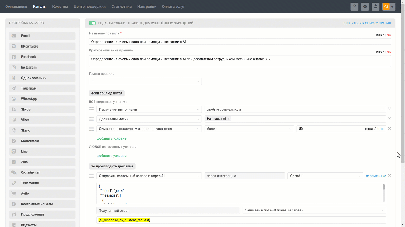
Task: Open the user profile icon
Action: coord(375,7)
